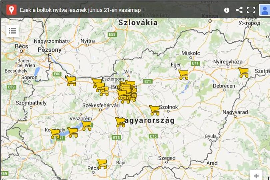Select the cart marker east of Nyíregyháza
270x180 pixels.
[244, 72]
